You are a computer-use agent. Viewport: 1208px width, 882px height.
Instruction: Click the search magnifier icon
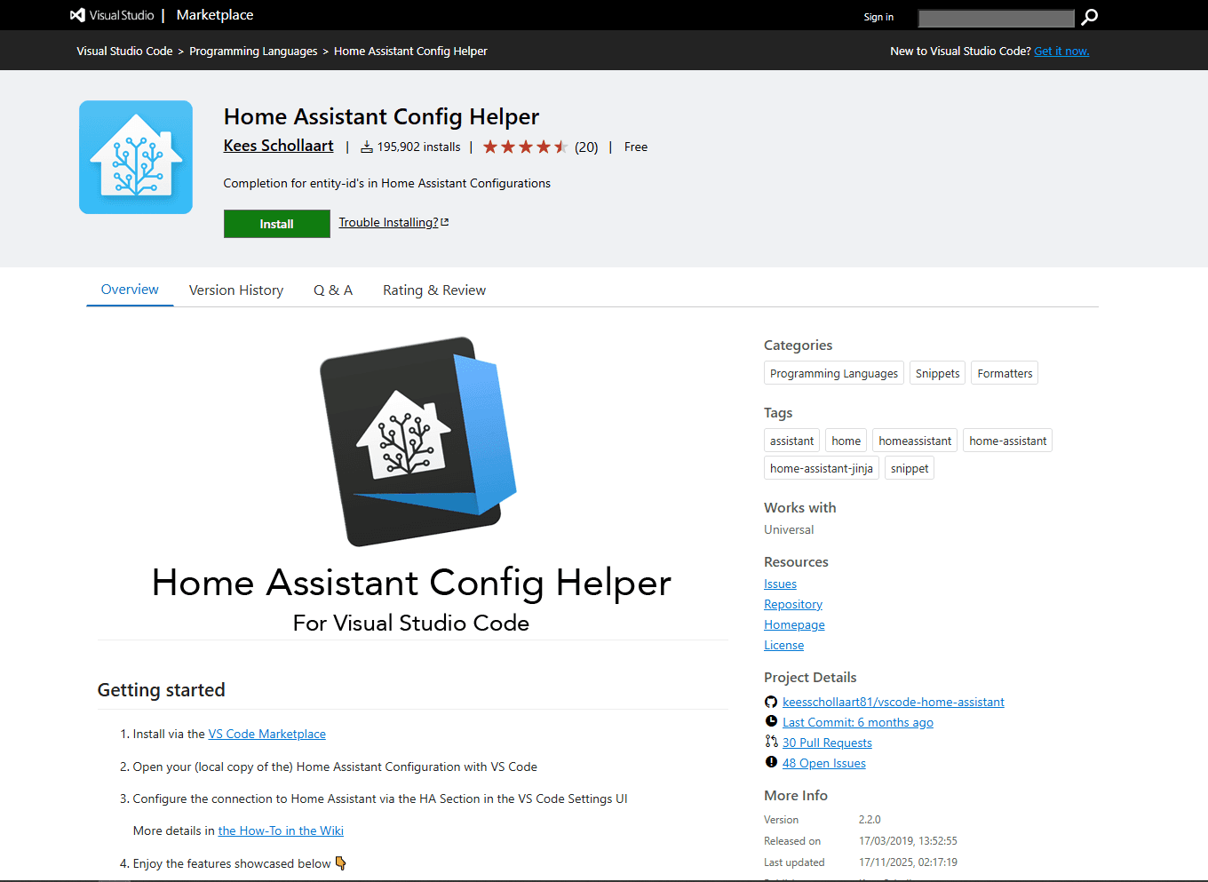pyautogui.click(x=1090, y=17)
